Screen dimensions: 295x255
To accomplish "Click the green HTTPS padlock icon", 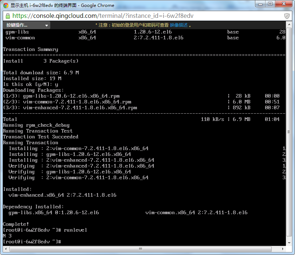I will 8,16.
